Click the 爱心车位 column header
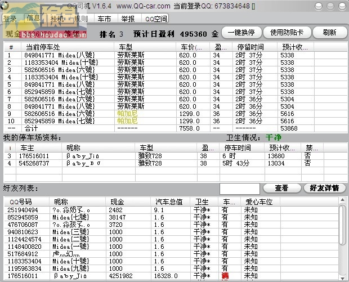349x282 pixels. pos(261,202)
